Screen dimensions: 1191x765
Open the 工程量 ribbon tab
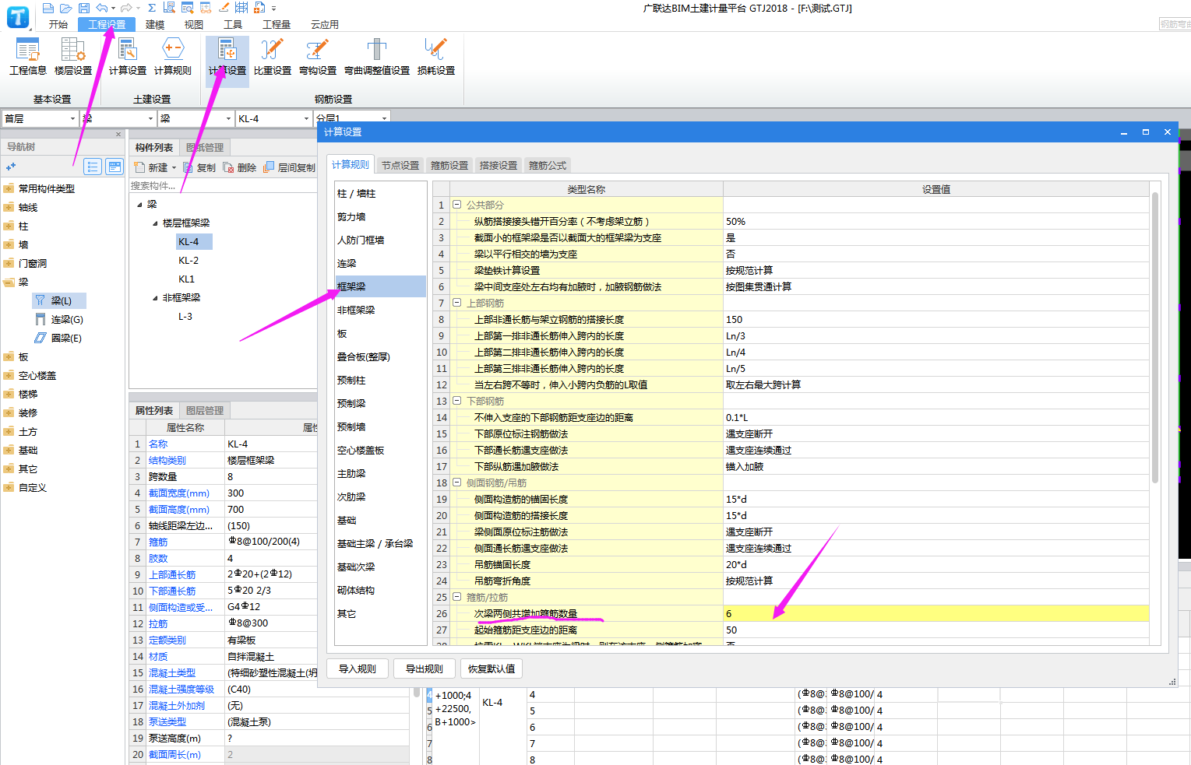[277, 25]
